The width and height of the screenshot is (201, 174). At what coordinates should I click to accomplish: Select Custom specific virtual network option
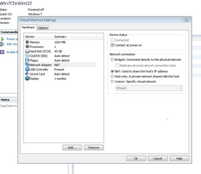(x=112, y=81)
